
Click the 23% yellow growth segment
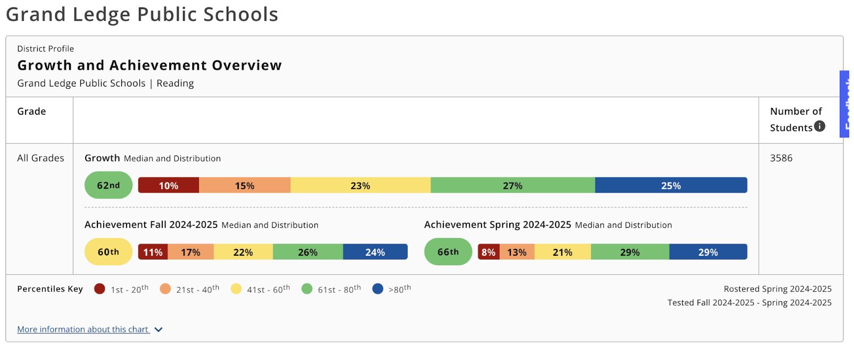(x=360, y=185)
